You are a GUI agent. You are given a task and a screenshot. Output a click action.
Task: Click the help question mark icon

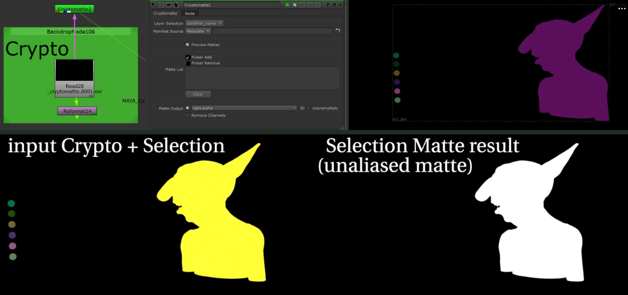pos(327,4)
